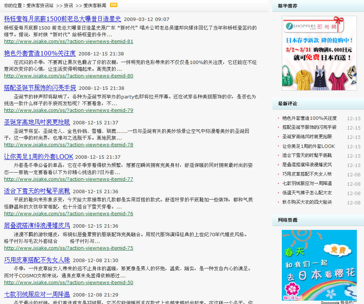Open sidebar item 秋冬购买大衣的四大秘诀
This screenshot has height=304, width=364.
307,202
